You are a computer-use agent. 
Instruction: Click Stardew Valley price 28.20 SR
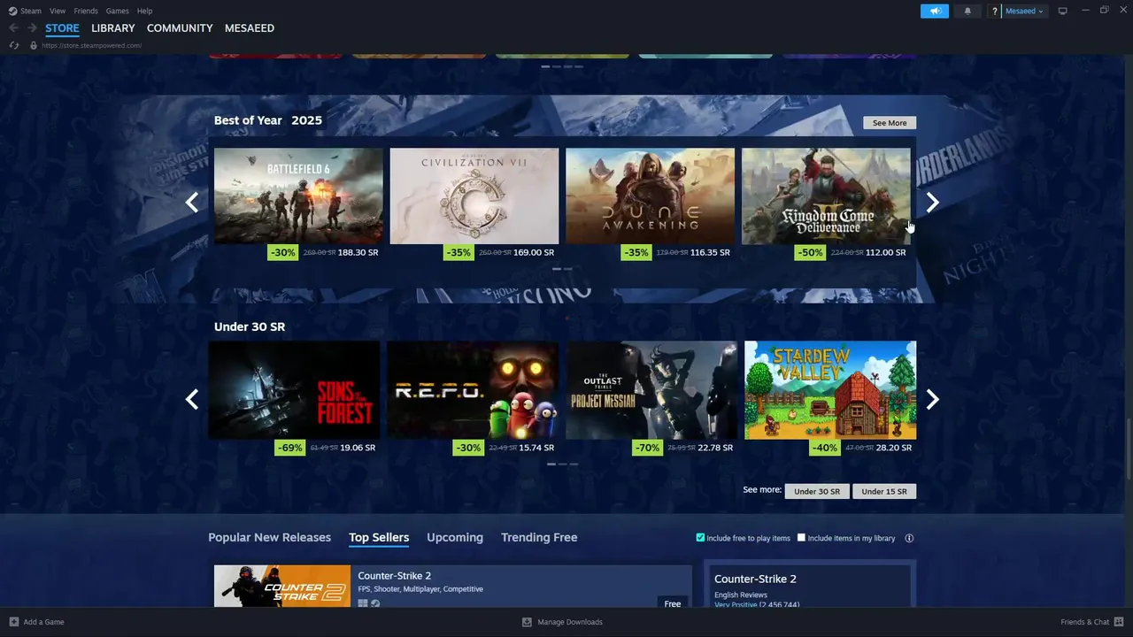[x=893, y=448]
